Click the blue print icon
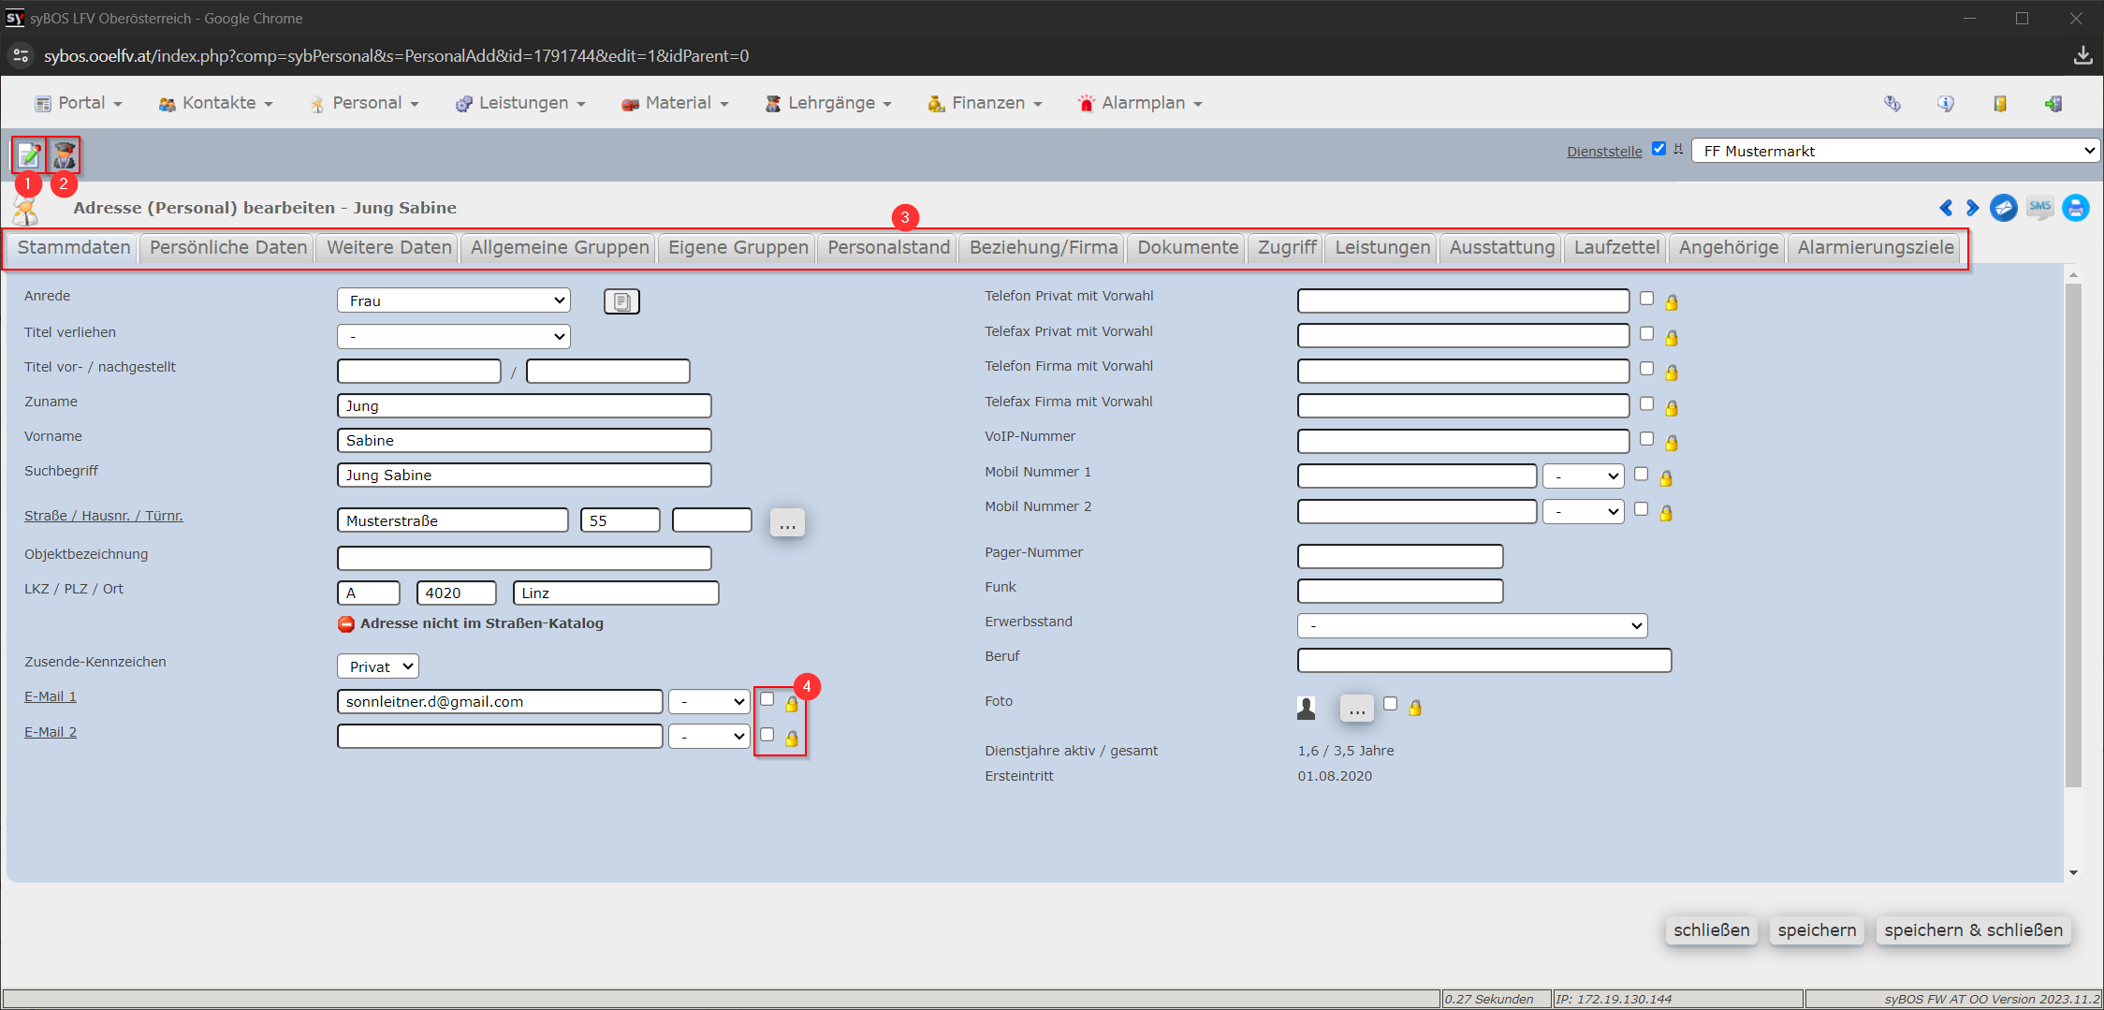Screen dimensions: 2104x1010 click(2076, 208)
